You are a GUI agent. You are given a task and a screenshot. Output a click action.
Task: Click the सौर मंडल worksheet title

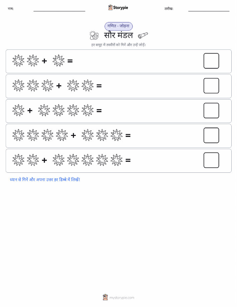pyautogui.click(x=118, y=35)
